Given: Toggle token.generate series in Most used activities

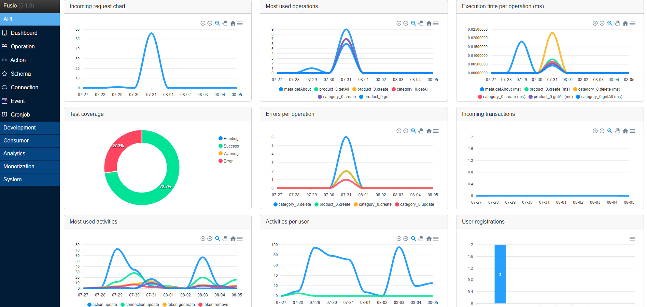Looking at the screenshot, I should click(179, 305).
